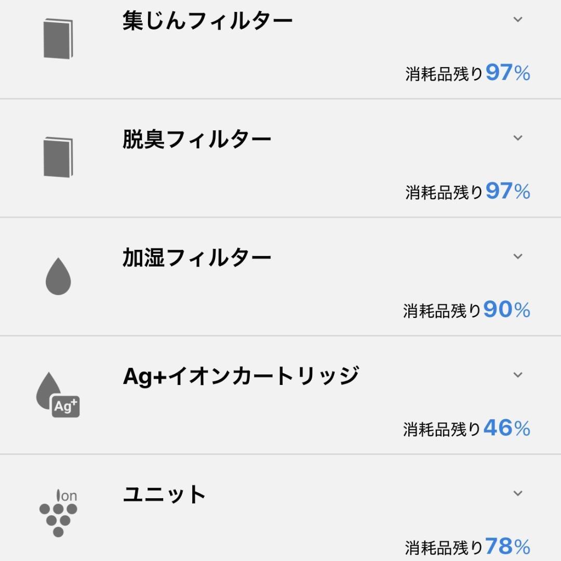Click the 加湿フィルター water drop icon
The width and height of the screenshot is (561, 561).
[58, 276]
